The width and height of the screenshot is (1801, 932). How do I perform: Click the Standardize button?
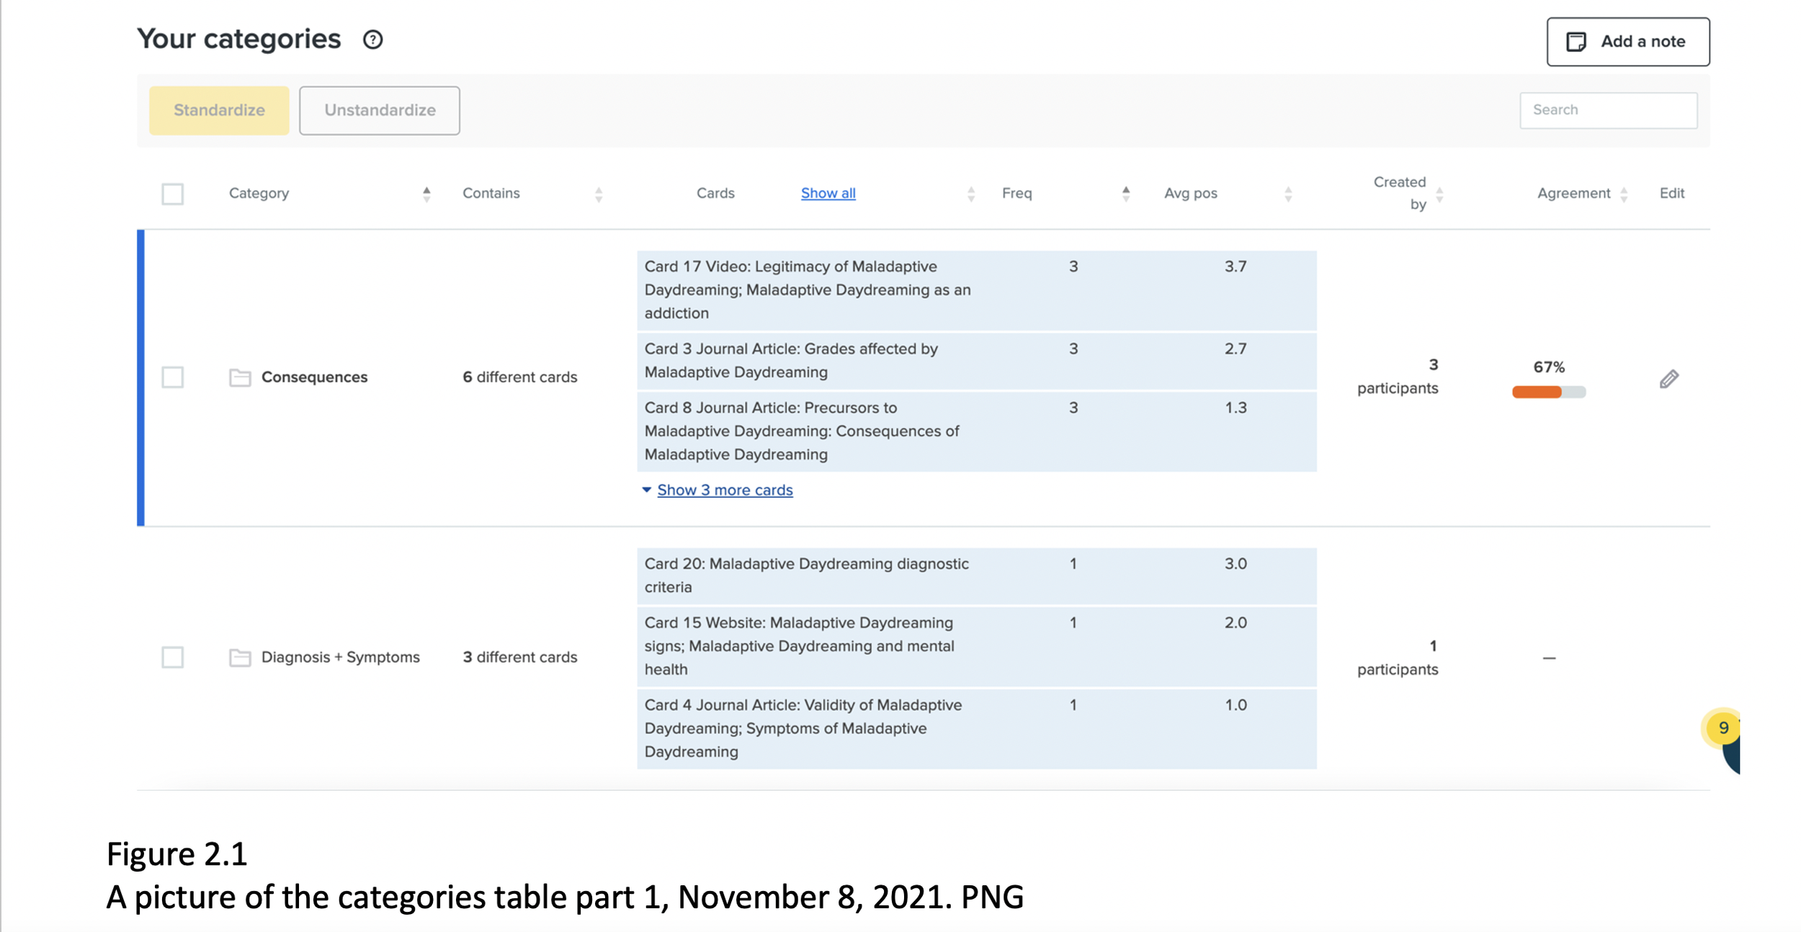pos(219,110)
